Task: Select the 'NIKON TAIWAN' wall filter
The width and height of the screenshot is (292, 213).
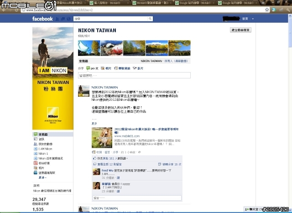Action: pos(151,61)
